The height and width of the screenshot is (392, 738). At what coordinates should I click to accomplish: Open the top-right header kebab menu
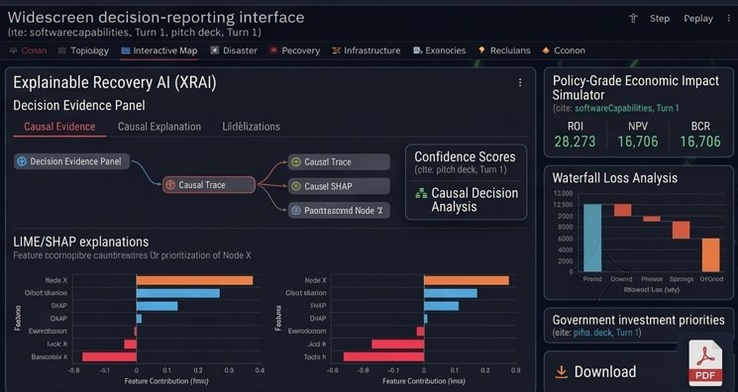point(728,19)
